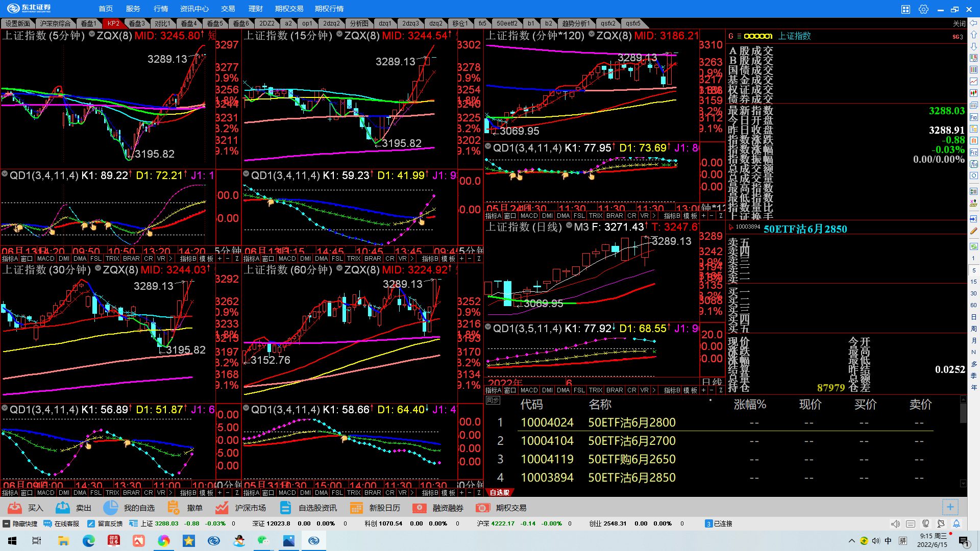
Task: Click the F10 company info sidebar icon
Action: point(973,117)
